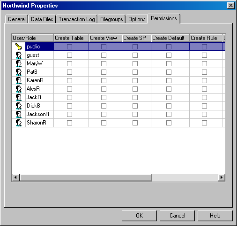The image size is (237, 226).
Task: Click the user icon next to SharonR
Action: point(19,123)
